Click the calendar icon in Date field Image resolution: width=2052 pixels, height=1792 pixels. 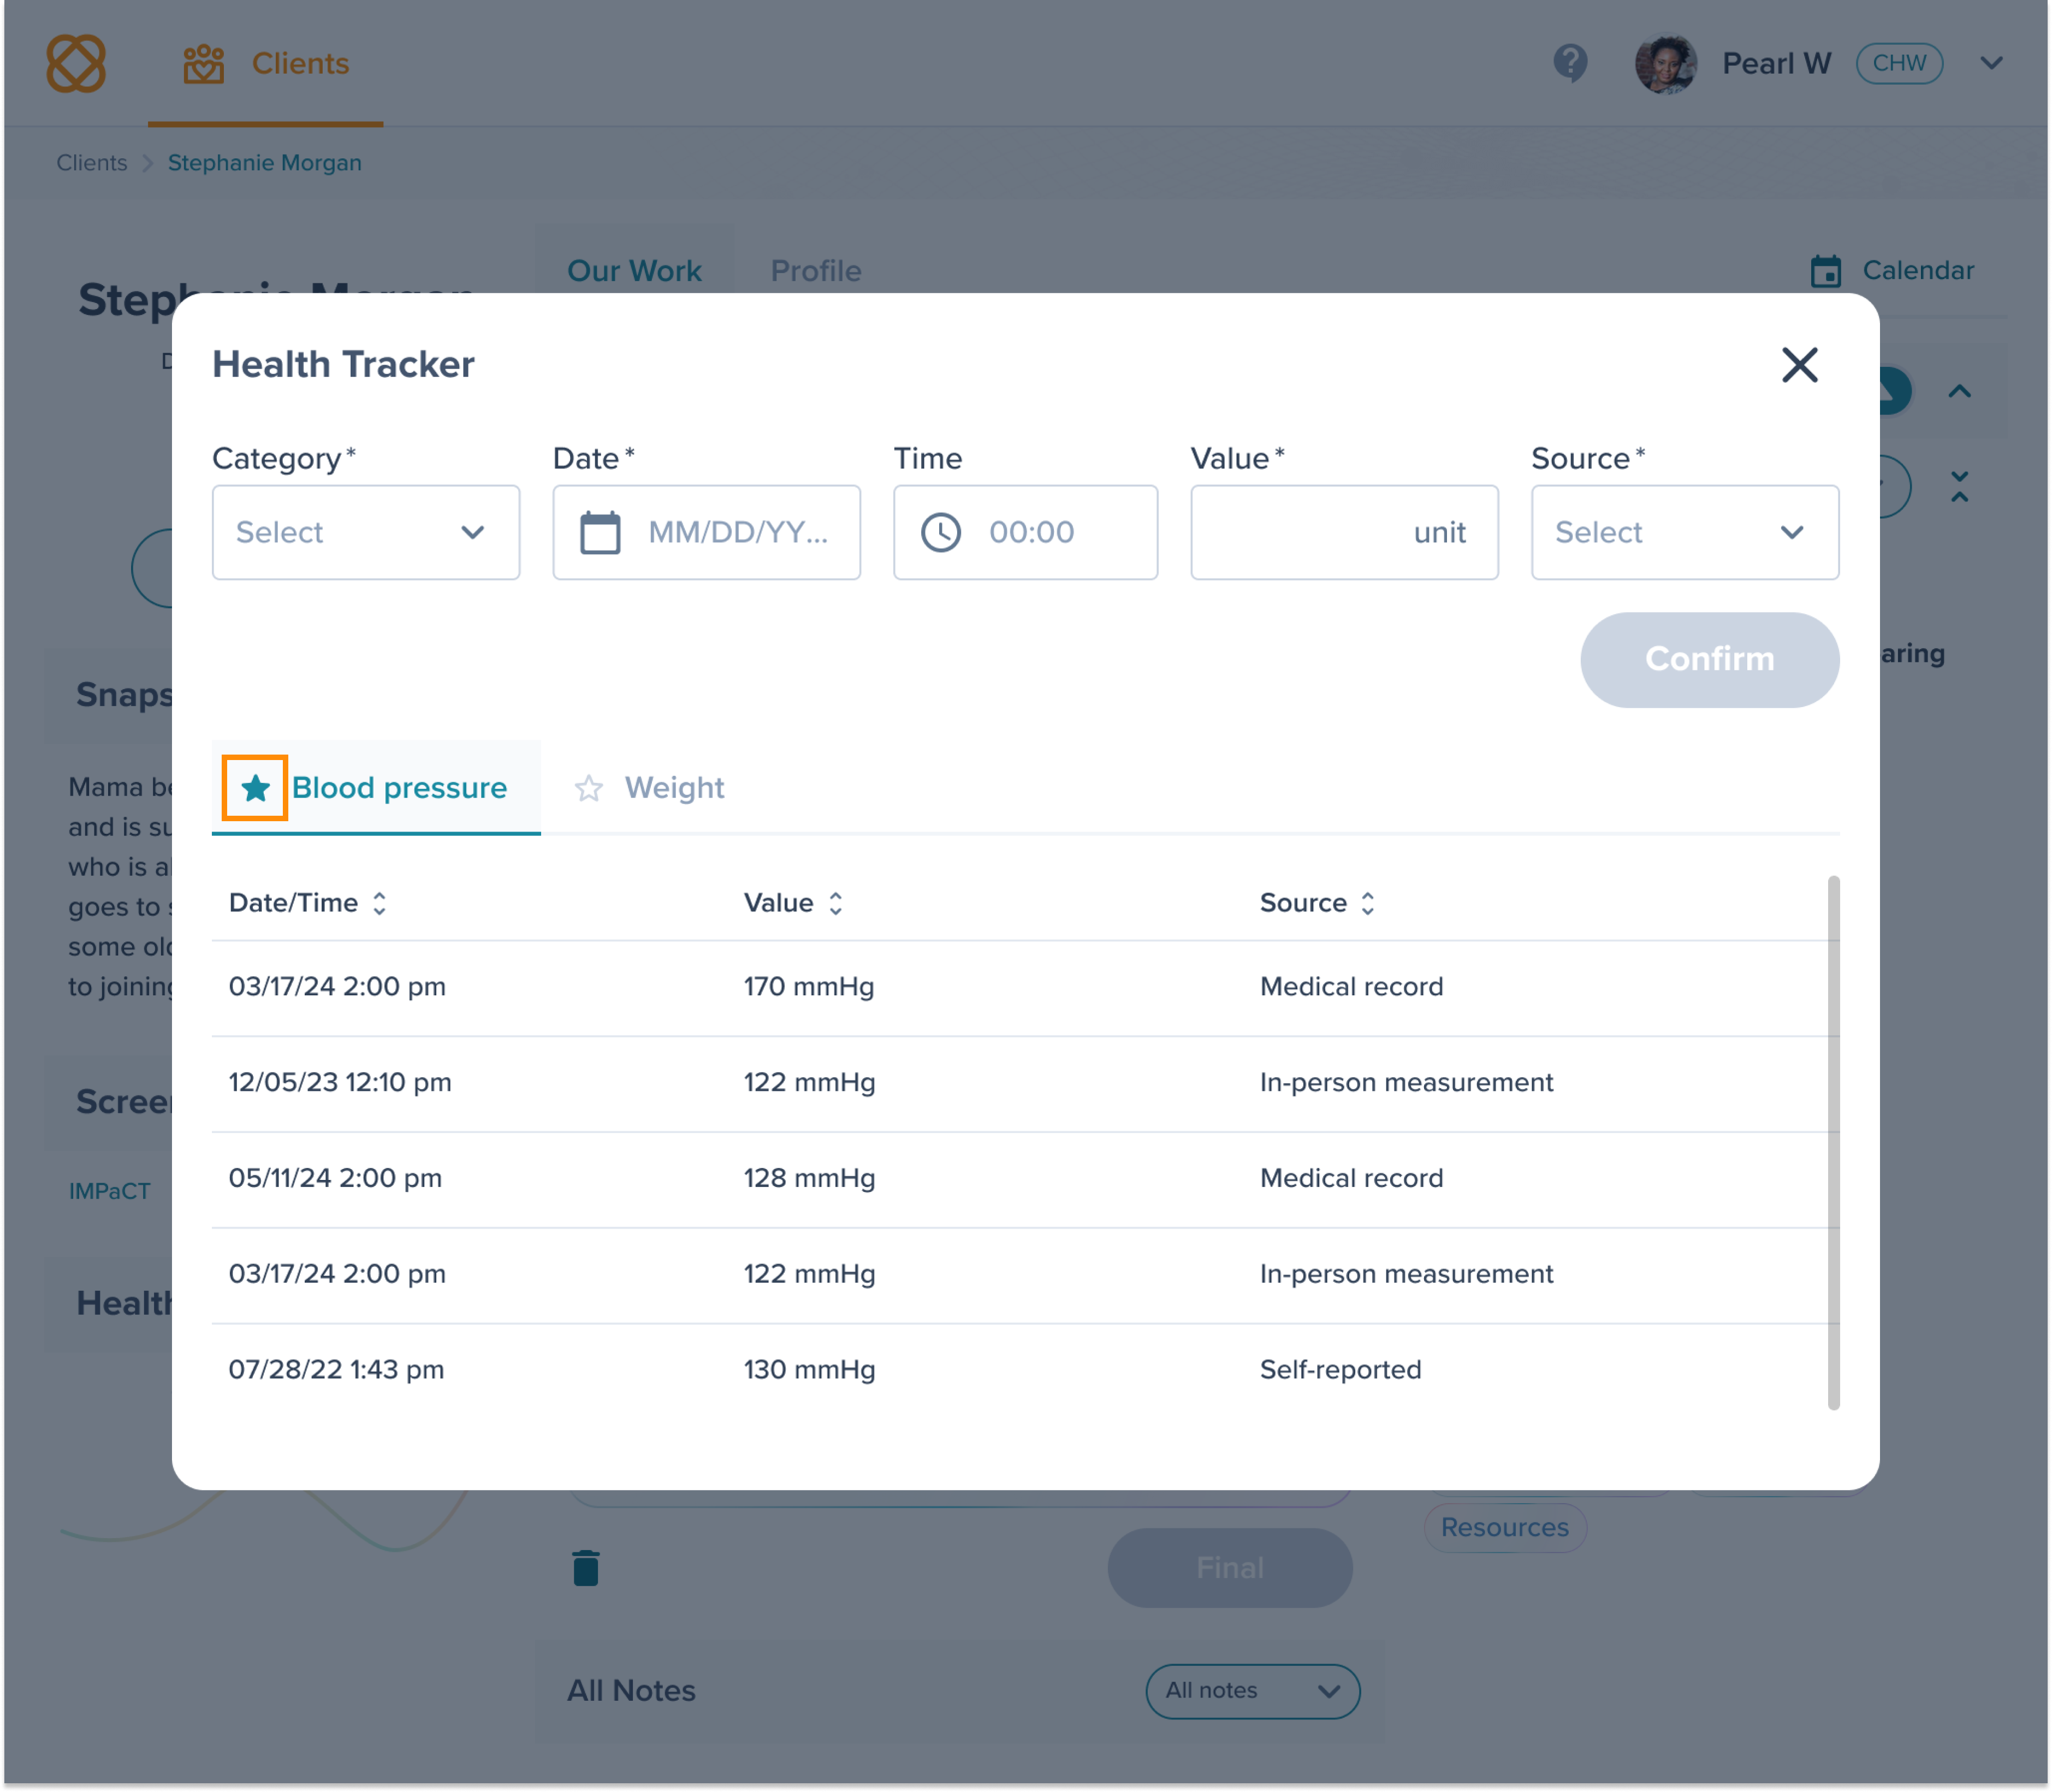click(600, 532)
